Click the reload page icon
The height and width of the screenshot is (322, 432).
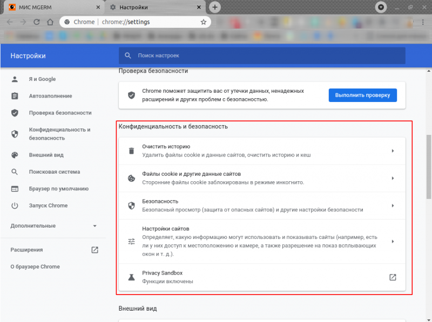coord(36,22)
